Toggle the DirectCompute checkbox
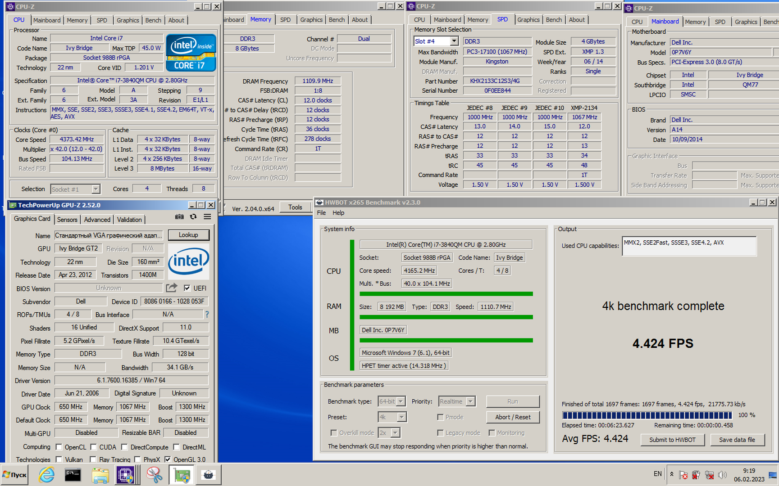Viewport: 779px width, 486px height. (125, 447)
